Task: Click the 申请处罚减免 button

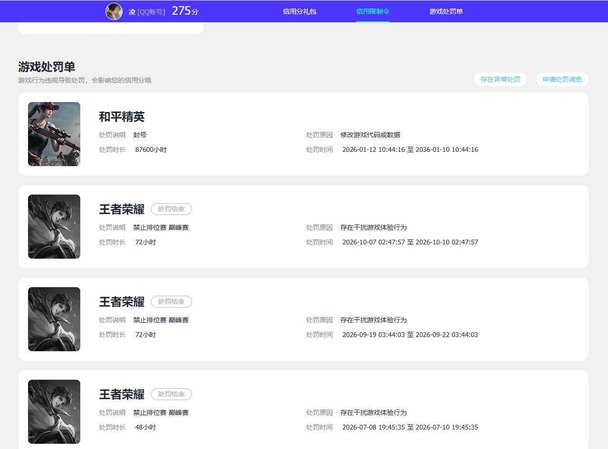Action: tap(562, 79)
